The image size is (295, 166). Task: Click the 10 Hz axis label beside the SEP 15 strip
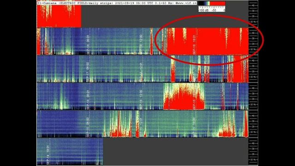(x=254, y=132)
